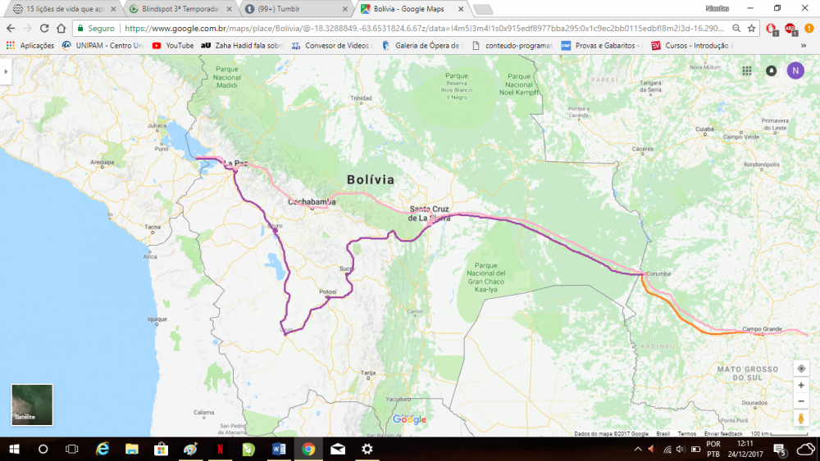Screen dimensions: 820x461
Task: Zoom out with the minus button
Action: pos(801,401)
